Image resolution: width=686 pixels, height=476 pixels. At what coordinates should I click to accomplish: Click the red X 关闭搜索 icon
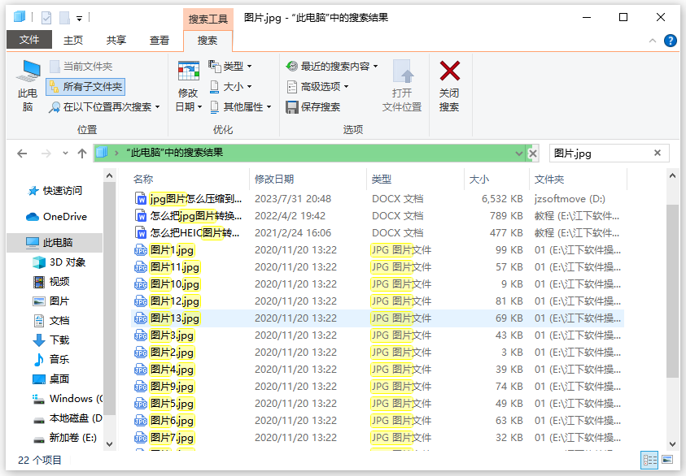pos(450,71)
